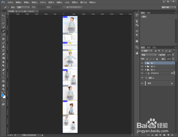Image resolution: width=178 pixels, height=137 pixels.
Task: Delete the selected layer with trash icon
Action: [x=172, y=135]
